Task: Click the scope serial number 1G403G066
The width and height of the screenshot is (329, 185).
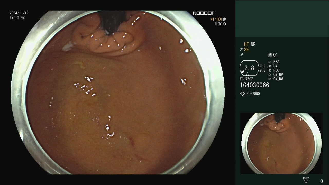Action: tap(254, 85)
